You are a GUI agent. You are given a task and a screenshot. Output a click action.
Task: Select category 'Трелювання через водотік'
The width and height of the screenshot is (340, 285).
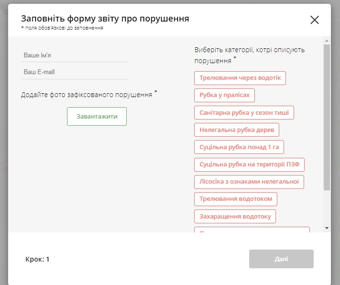pos(240,78)
